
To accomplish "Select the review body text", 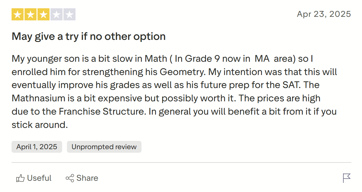I will coord(174,92).
